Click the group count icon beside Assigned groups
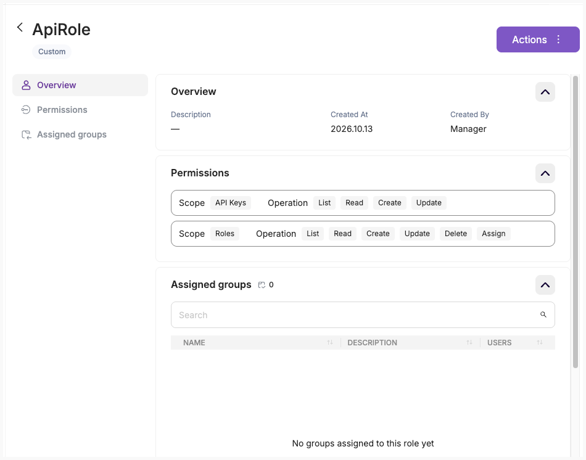This screenshot has height=460, width=586. click(x=262, y=285)
